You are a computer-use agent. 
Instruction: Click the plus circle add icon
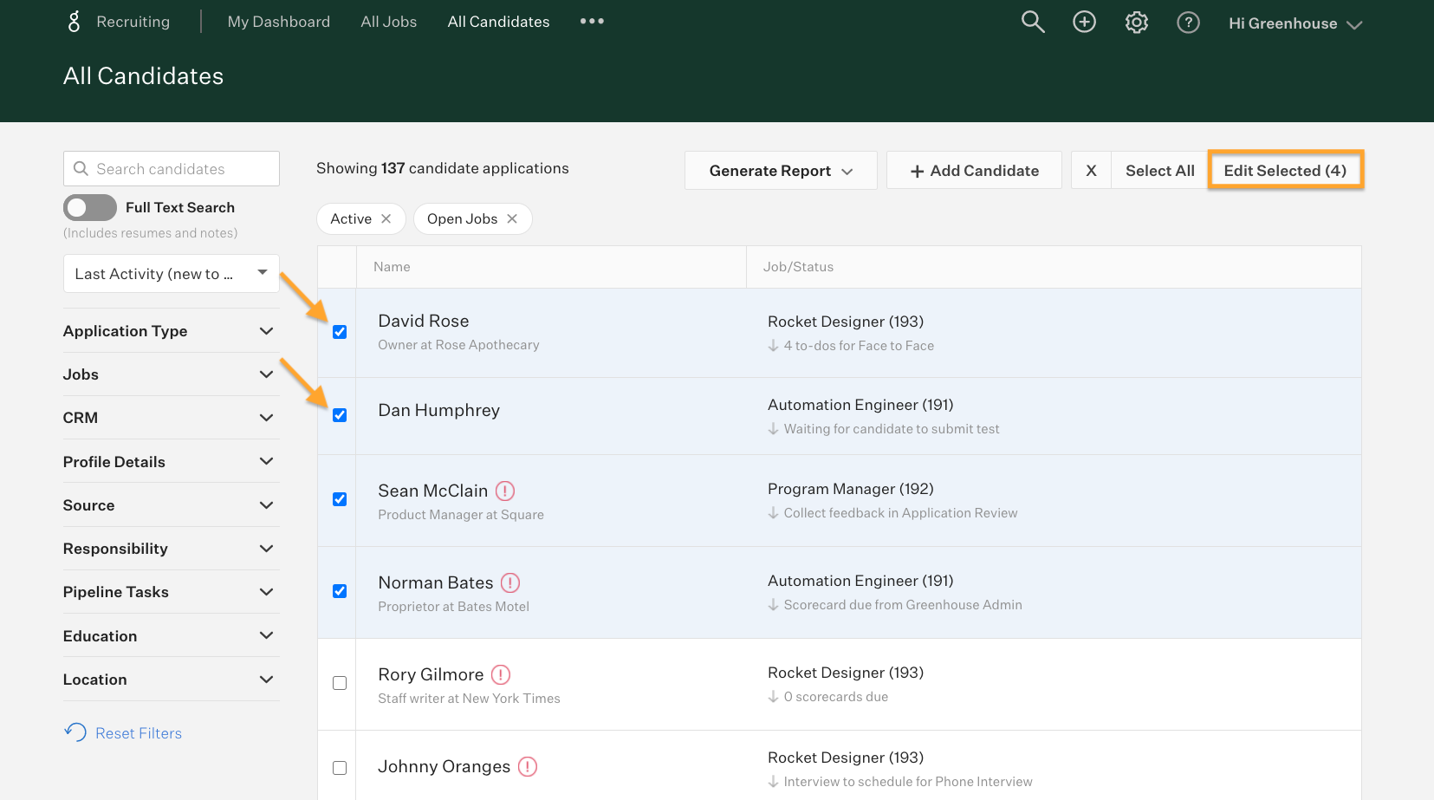(x=1085, y=22)
